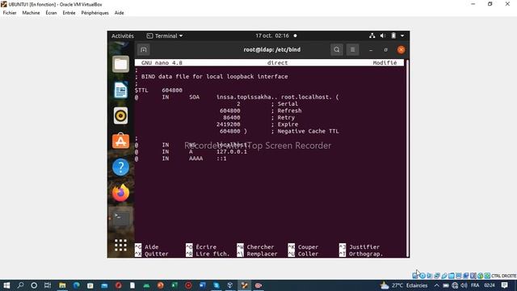This screenshot has height=291, width=517.
Task: Open the Windows notification center
Action: [504, 285]
